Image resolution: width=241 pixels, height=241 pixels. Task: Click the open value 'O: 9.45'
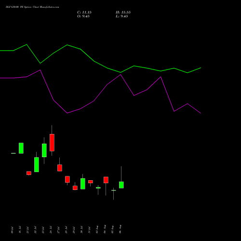[83, 16]
